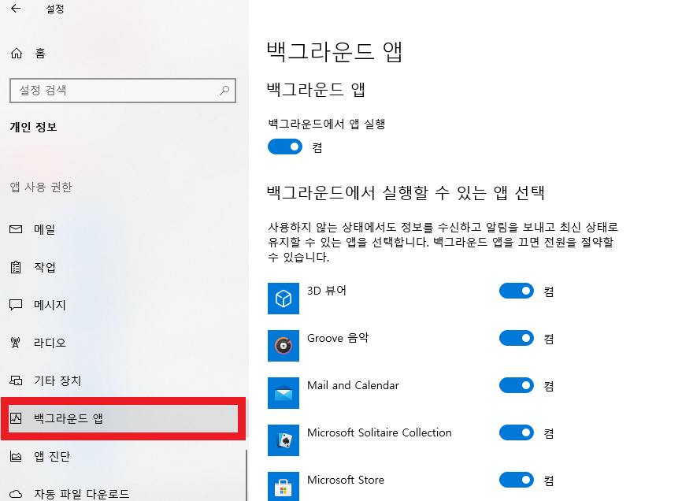The height and width of the screenshot is (501, 682).
Task: Click the 라디오 antenna icon
Action: click(16, 343)
